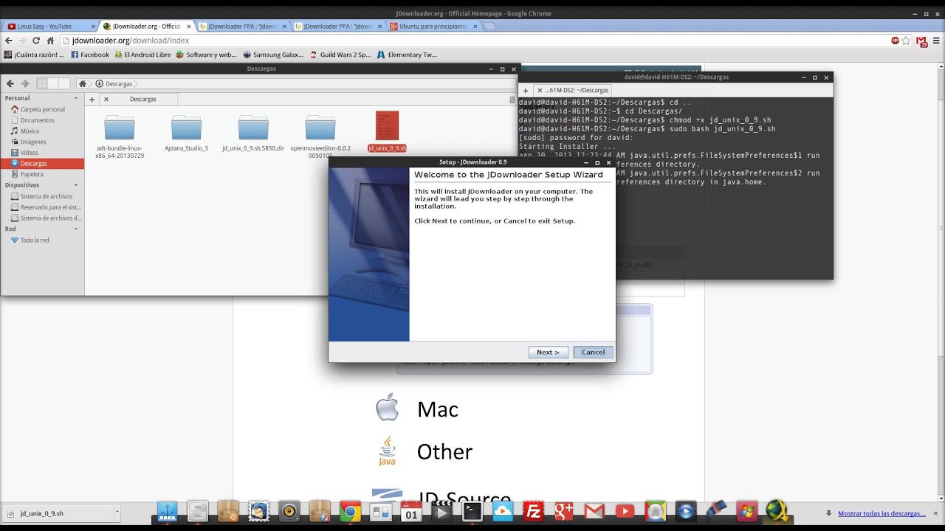Collapse Dispositivos section in sidebar

point(75,185)
